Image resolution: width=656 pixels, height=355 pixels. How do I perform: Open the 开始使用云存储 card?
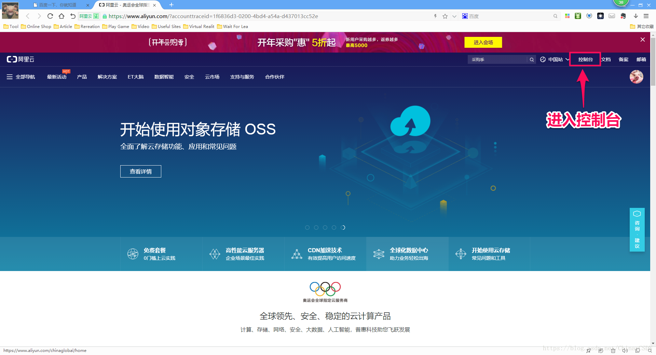point(489,254)
